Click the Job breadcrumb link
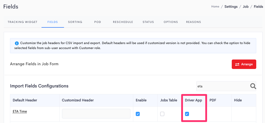The height and width of the screenshot is (123, 265). [x=245, y=7]
